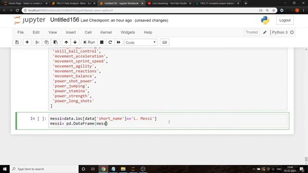The image size is (308, 173).
Task: Open the Insert menu
Action: 71,32
